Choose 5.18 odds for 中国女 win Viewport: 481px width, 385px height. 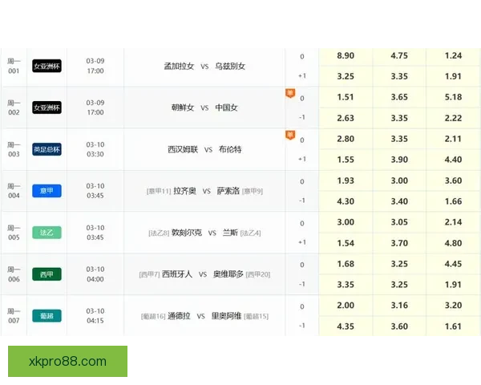click(x=453, y=97)
